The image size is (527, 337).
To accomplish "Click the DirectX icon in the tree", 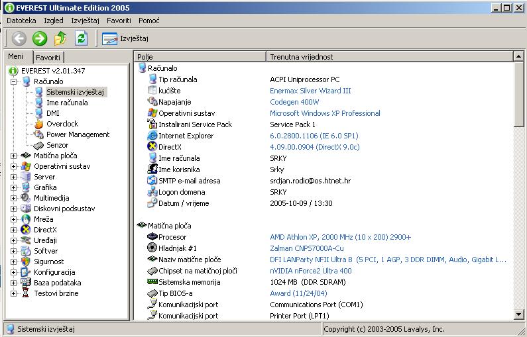I will pos(26,230).
